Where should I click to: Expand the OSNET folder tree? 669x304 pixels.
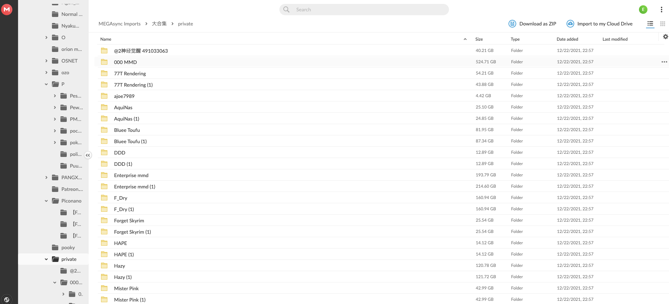click(46, 61)
